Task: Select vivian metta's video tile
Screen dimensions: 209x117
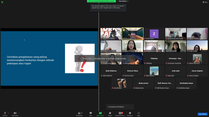Action: pyautogui.click(x=197, y=46)
